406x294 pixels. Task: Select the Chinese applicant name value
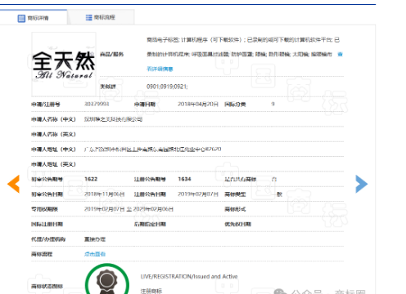(113, 119)
